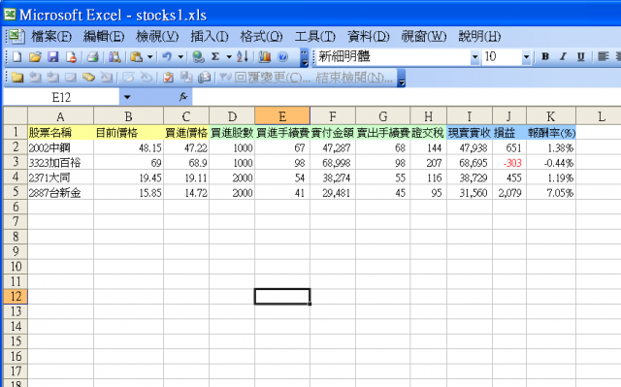Open the font name dropdown 新細明體

coord(474,58)
